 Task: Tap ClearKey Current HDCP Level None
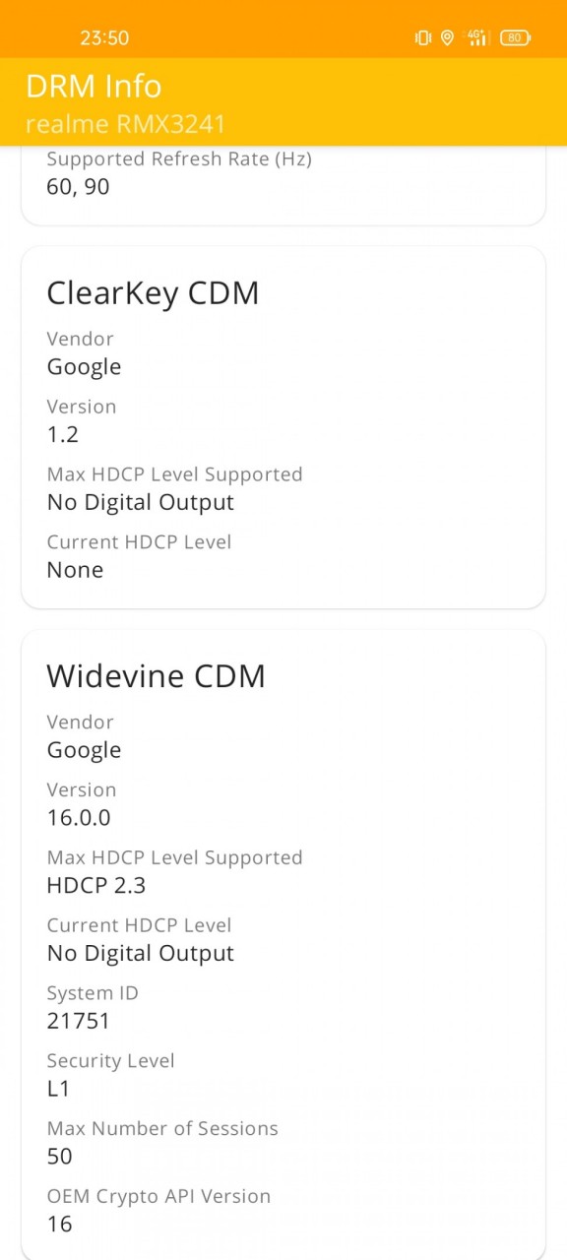pos(75,569)
